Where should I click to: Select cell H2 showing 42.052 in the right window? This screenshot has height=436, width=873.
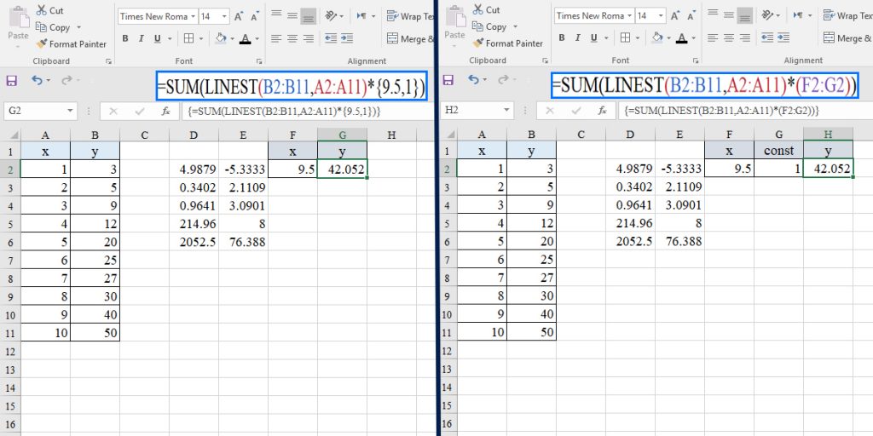click(828, 169)
